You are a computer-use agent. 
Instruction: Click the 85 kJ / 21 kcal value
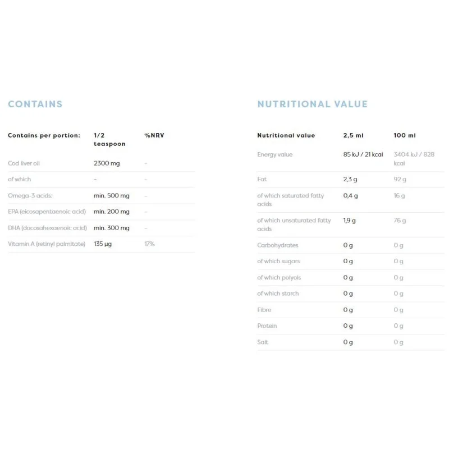coord(363,154)
